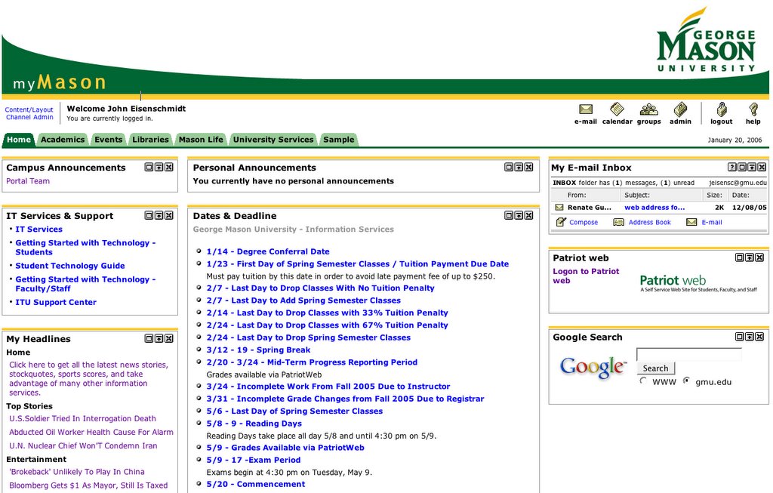Remove the Patriot web channel
Viewport: 773px width, 493px height.
[759, 257]
